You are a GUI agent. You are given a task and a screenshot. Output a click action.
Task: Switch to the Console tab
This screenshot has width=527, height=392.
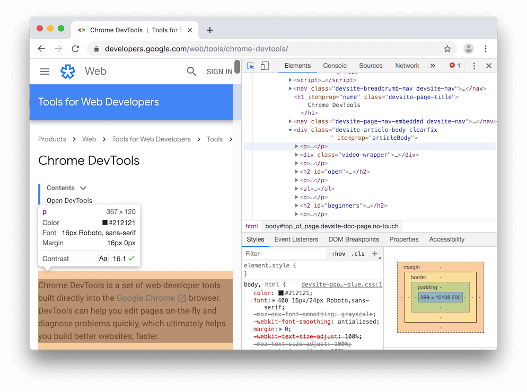pos(335,66)
